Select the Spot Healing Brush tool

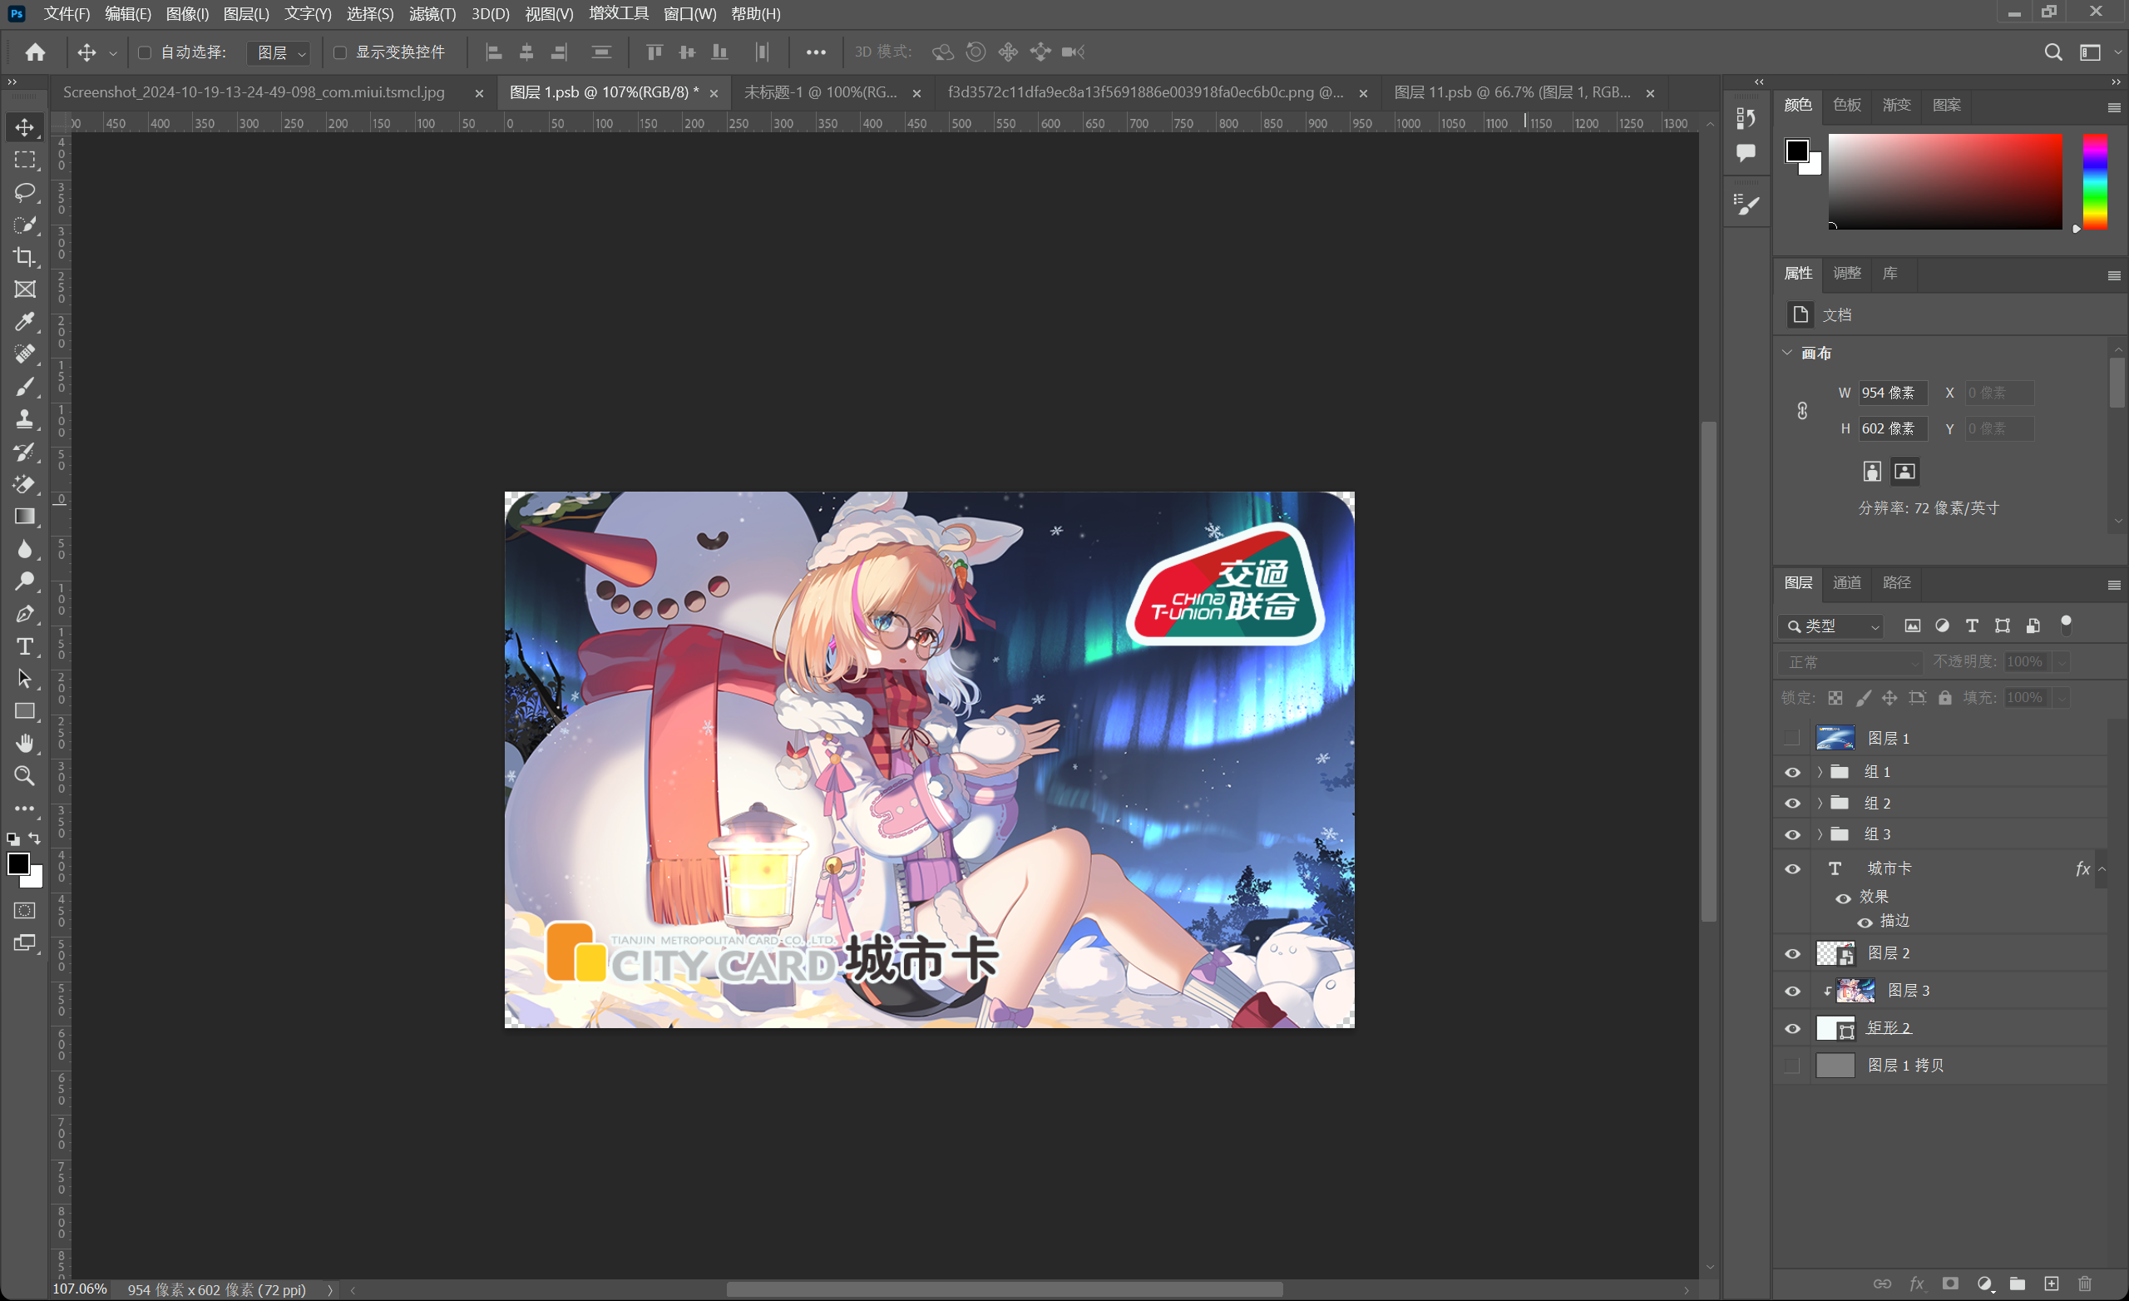[x=24, y=354]
